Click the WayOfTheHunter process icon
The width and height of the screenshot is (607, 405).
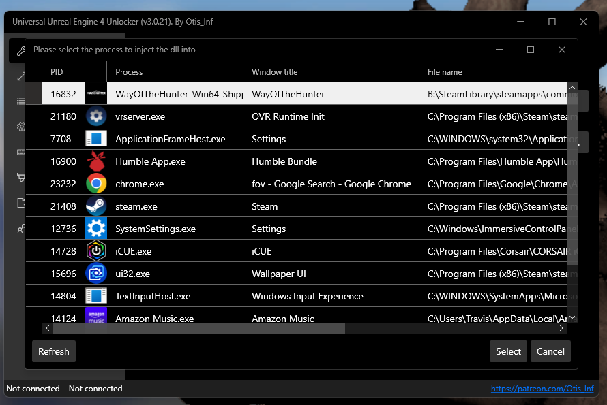click(96, 94)
